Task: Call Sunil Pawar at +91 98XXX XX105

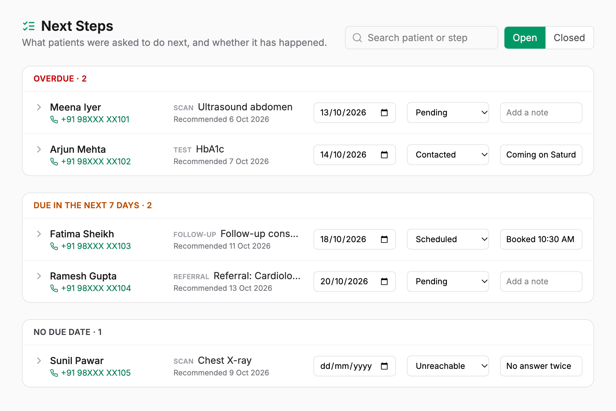Action: click(x=90, y=373)
